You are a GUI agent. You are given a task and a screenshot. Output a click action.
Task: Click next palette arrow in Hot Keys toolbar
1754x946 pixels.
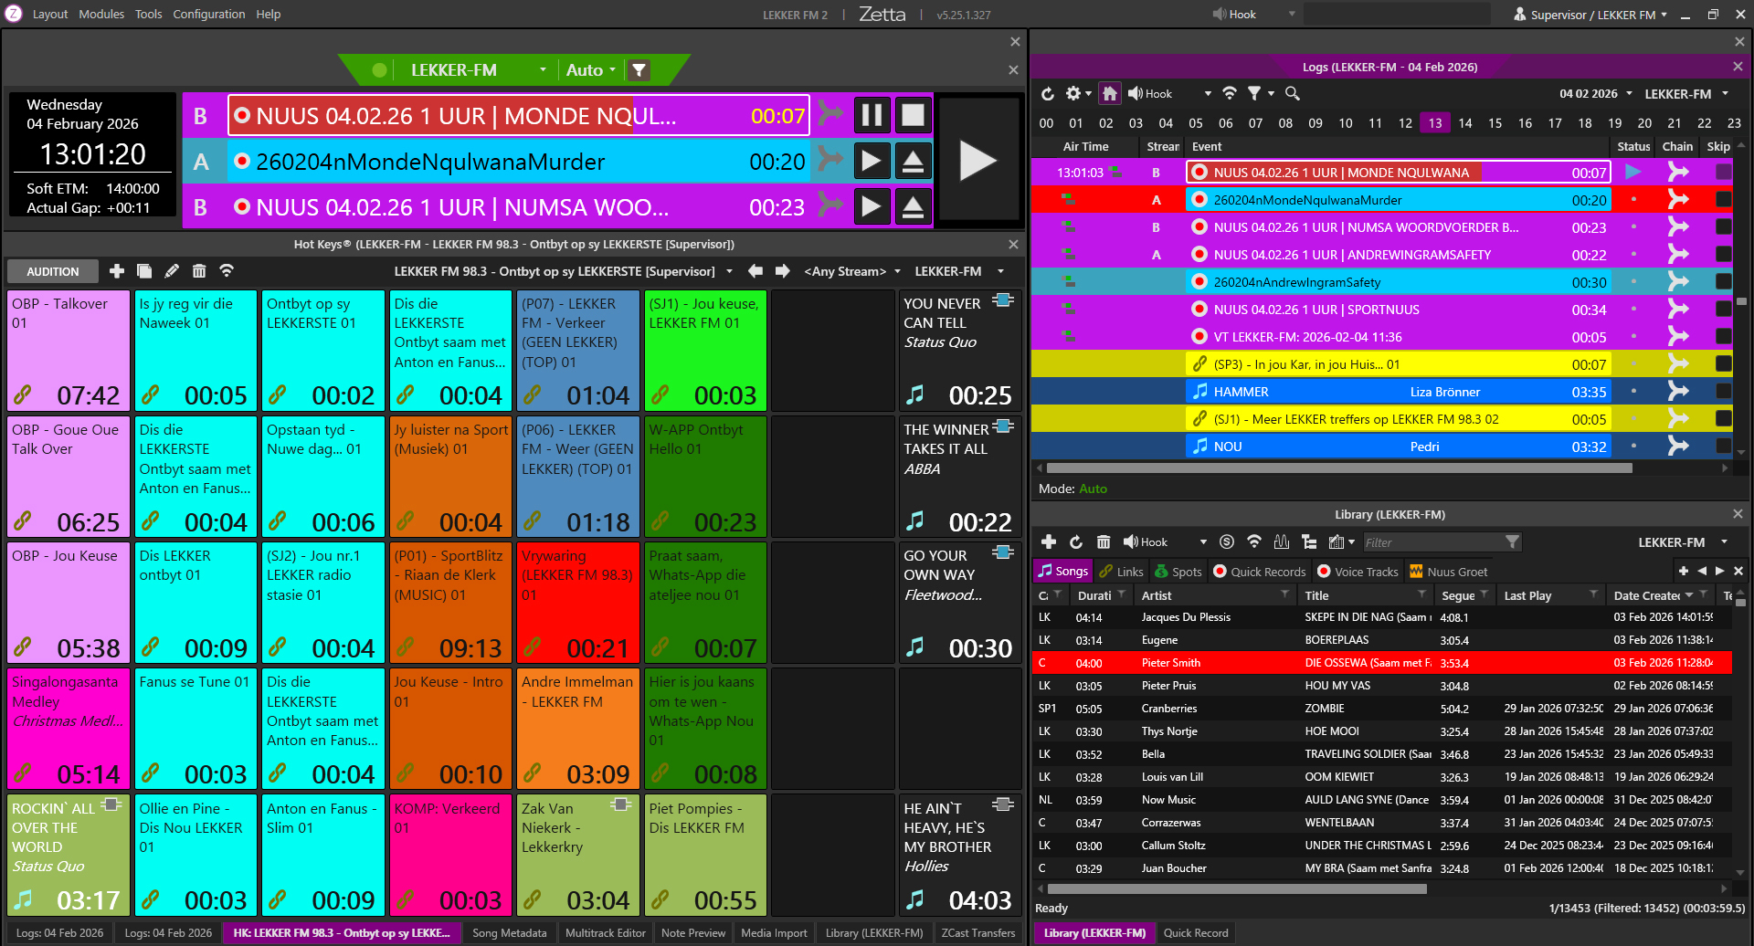click(783, 271)
